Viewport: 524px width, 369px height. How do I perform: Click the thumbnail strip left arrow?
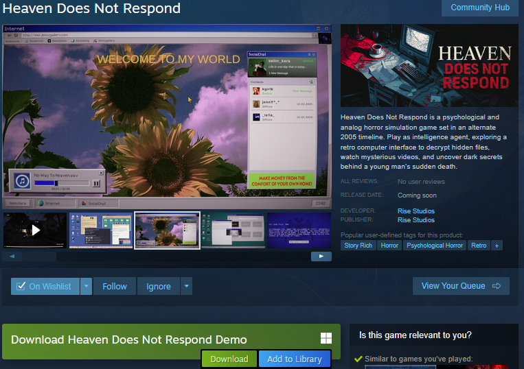12,257
